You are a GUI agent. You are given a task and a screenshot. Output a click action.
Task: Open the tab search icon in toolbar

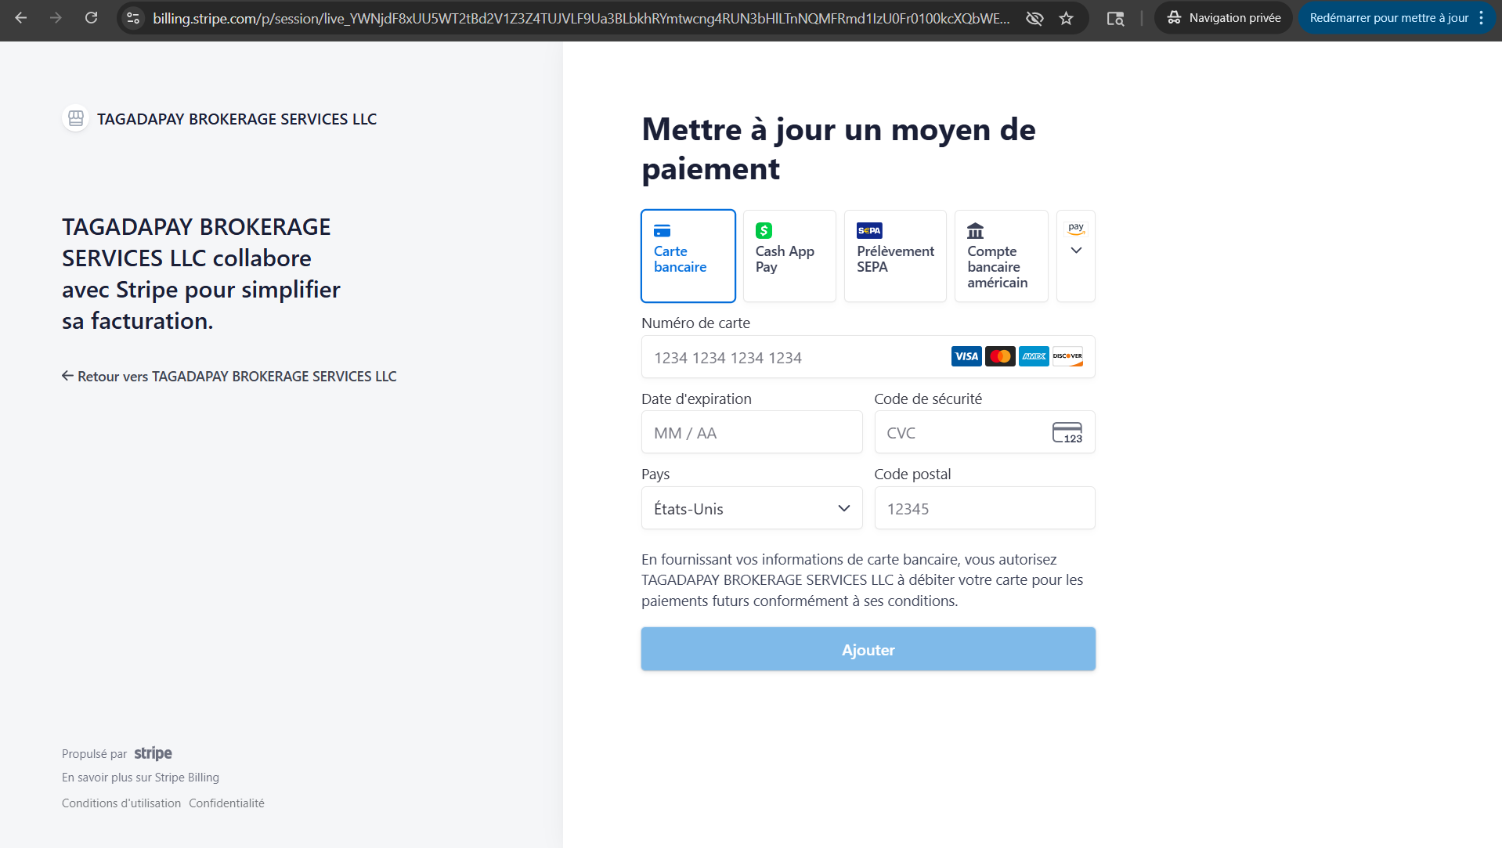pyautogui.click(x=1115, y=18)
